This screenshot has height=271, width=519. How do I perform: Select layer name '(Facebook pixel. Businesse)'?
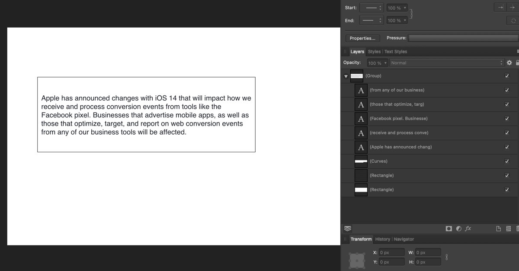(x=398, y=119)
